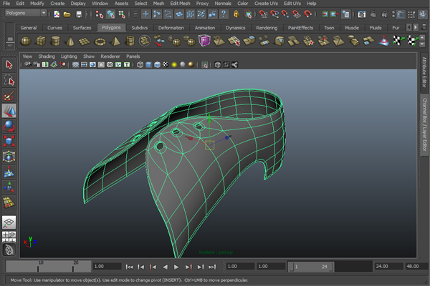The image size is (430, 286).
Task: Toggle use all lights yellow sphere
Action: click(174, 65)
